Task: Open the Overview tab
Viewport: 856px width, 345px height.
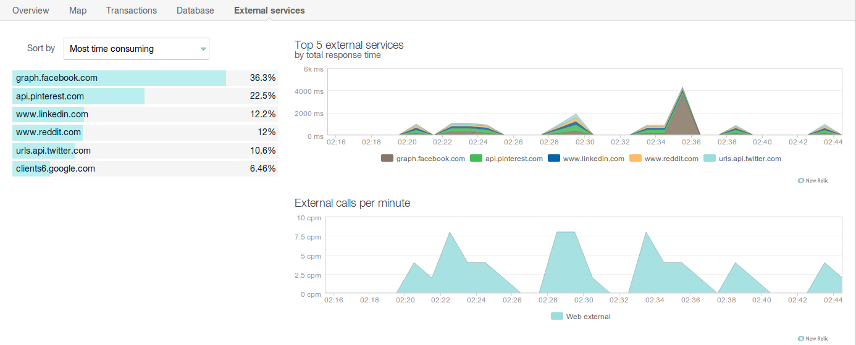Action: click(31, 10)
